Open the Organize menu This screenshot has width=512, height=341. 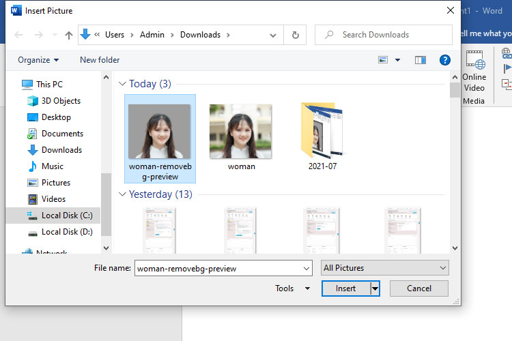(38, 60)
